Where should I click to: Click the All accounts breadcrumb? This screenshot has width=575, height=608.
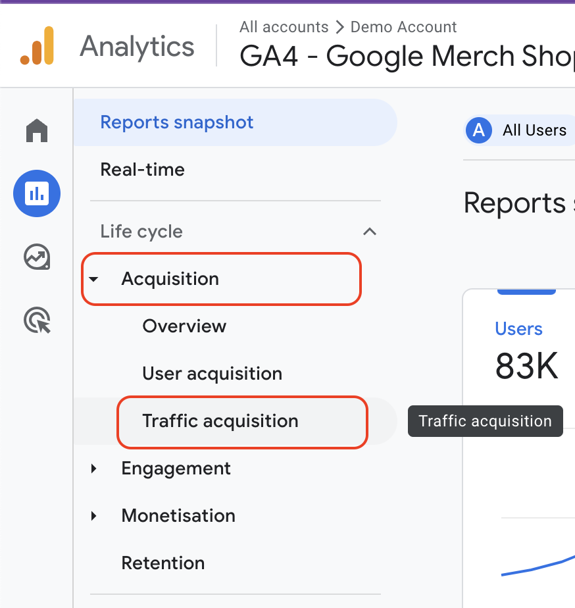284,27
